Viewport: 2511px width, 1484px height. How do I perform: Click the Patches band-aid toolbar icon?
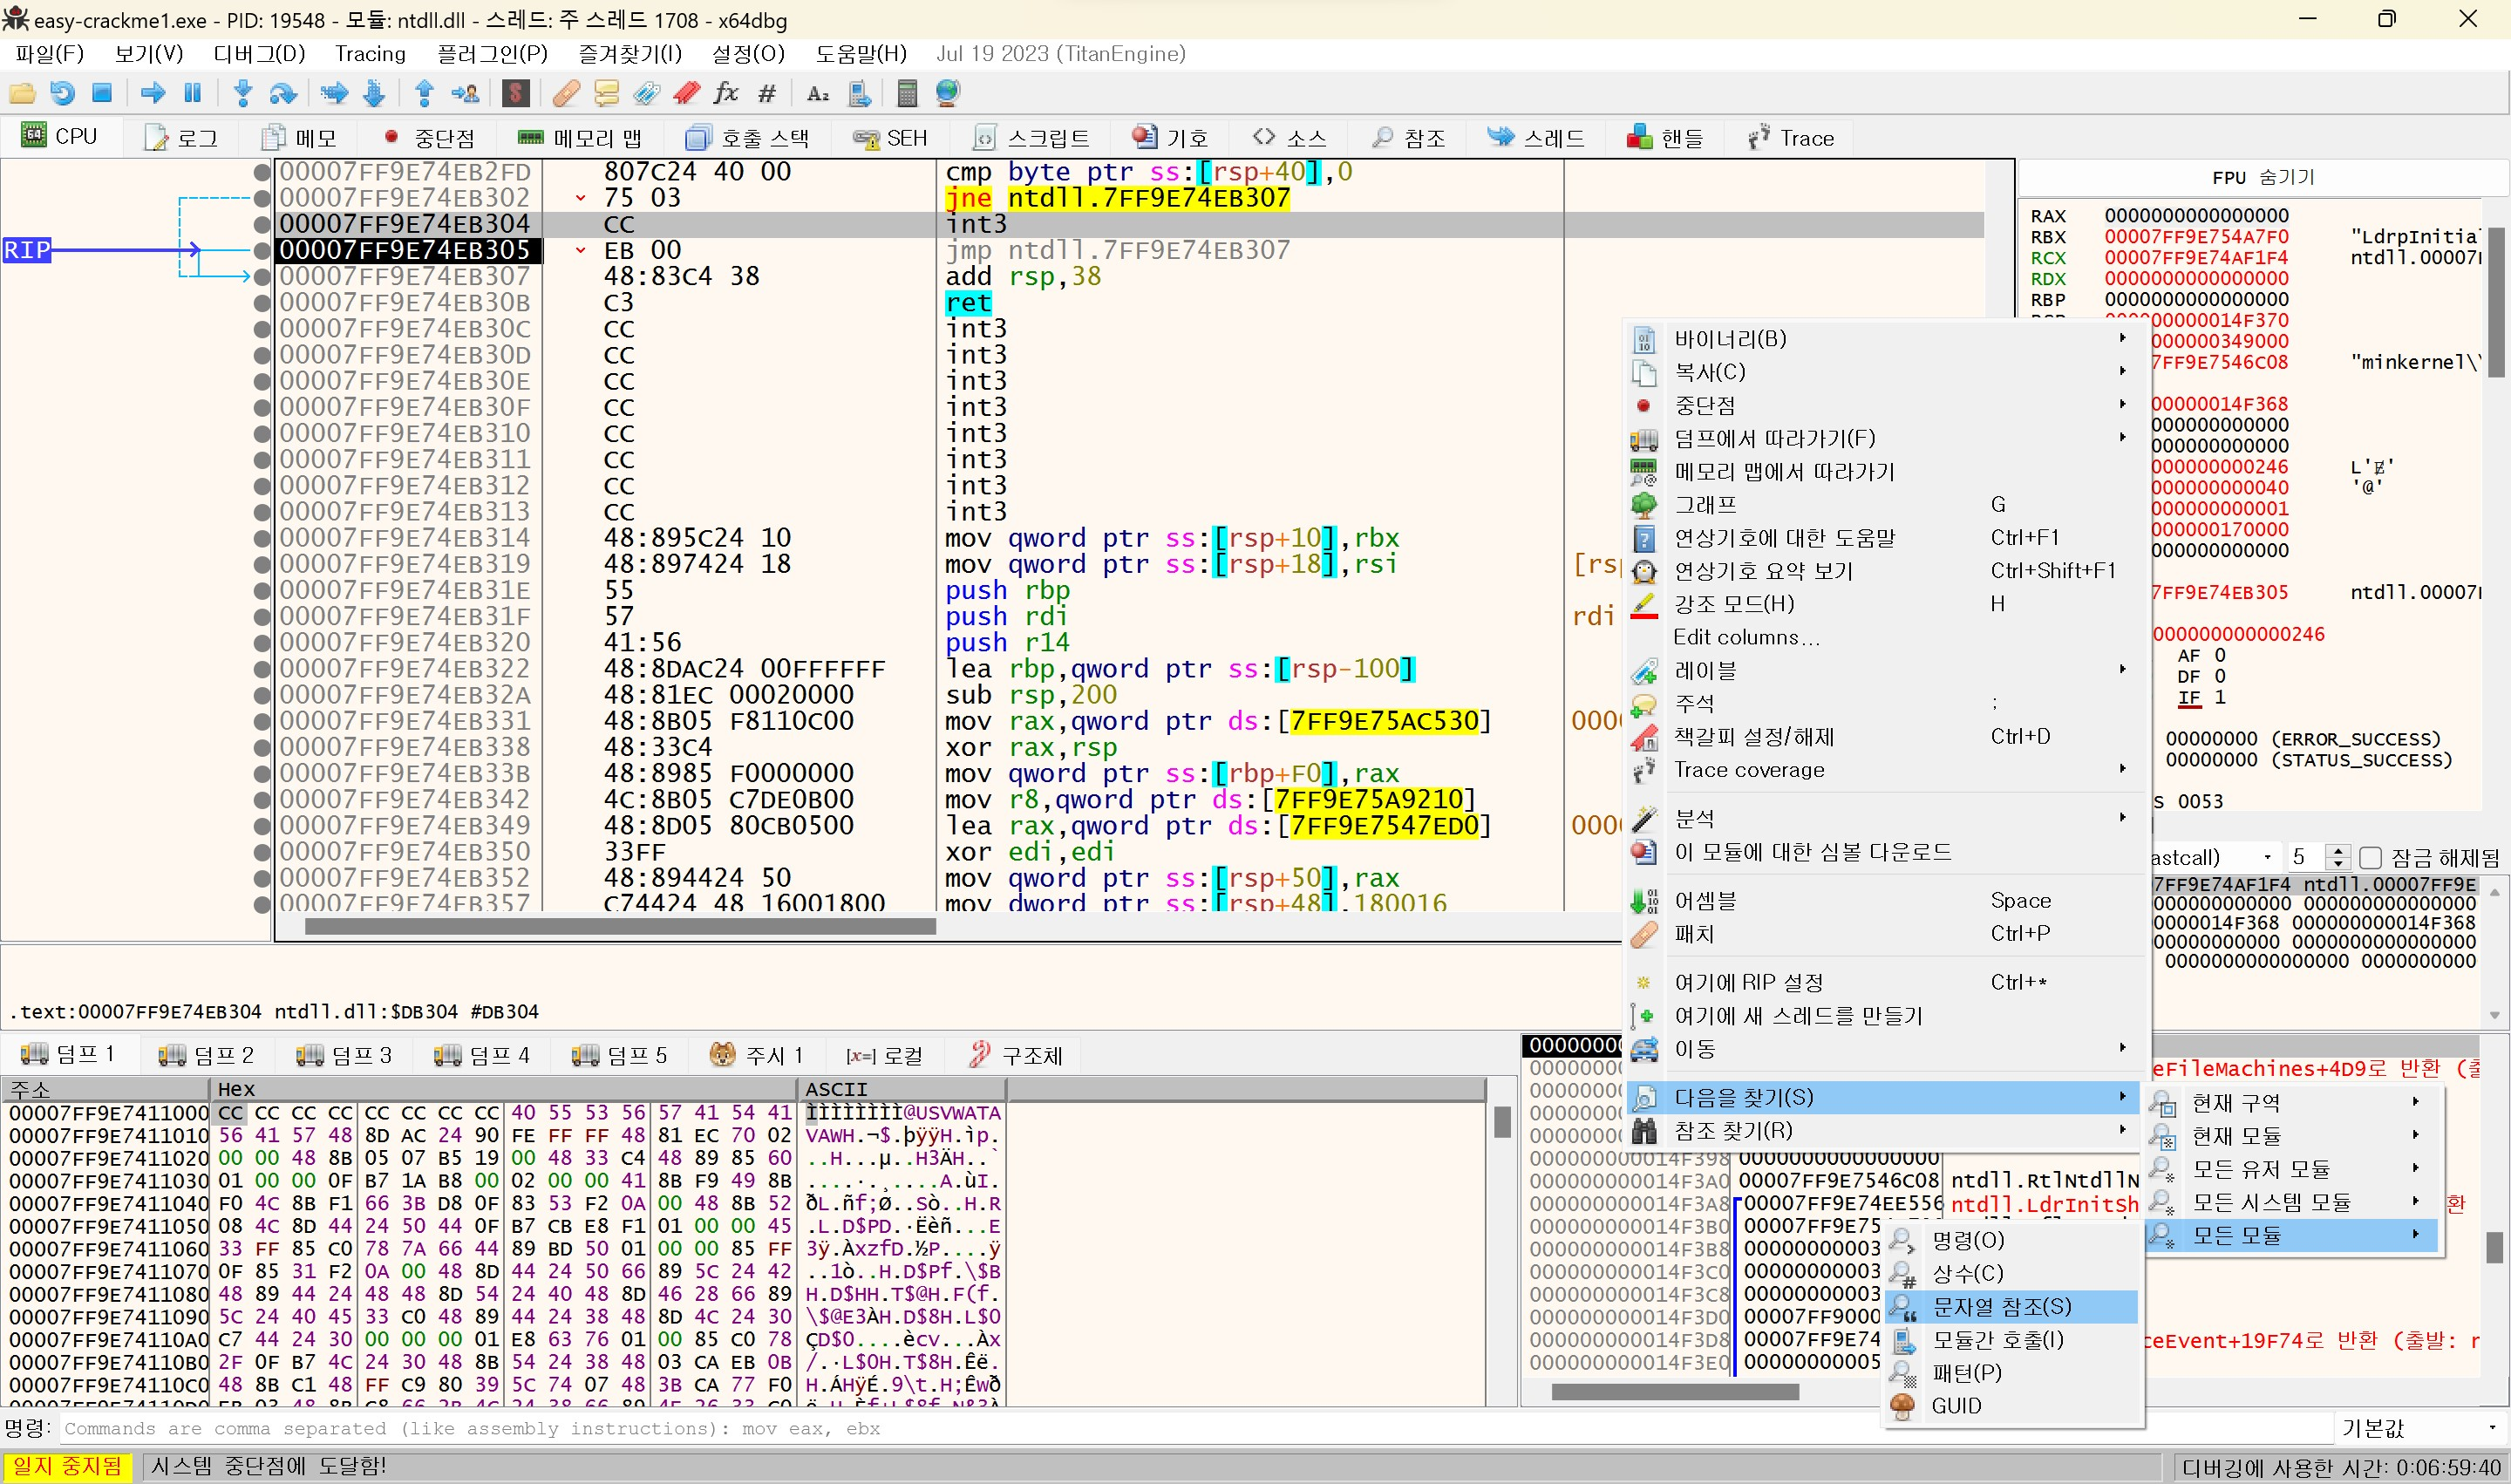[566, 94]
